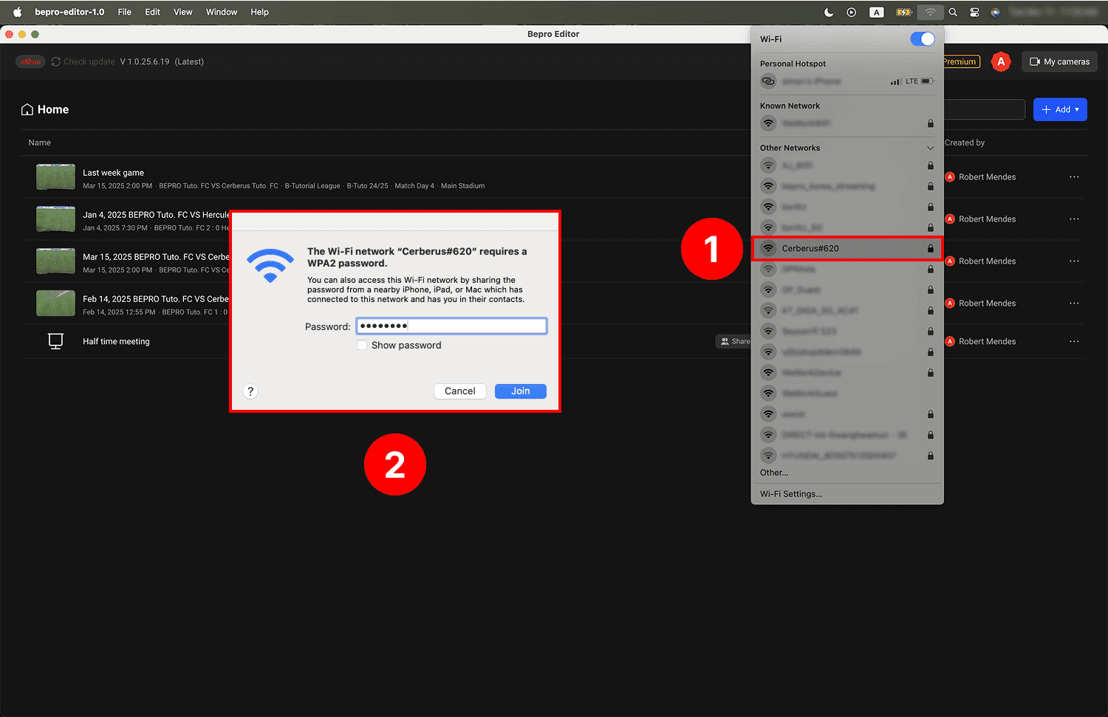Open the View menu
Viewport: 1108px width, 717px height.
point(182,12)
